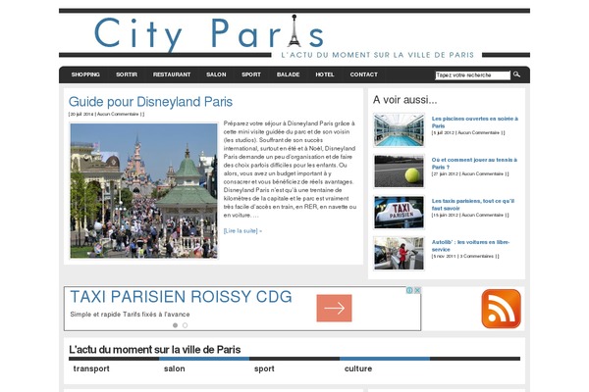Click 'Simple et rapide Tarifs fixés' ad text
Image resolution: width=589 pixels, height=392 pixels.
point(130,315)
